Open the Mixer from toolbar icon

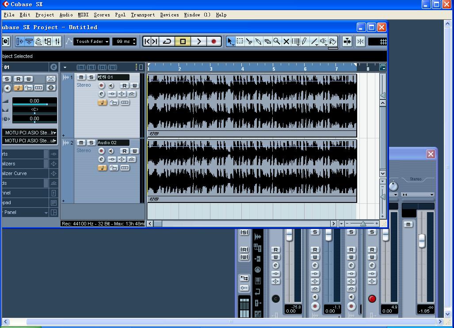57,42
